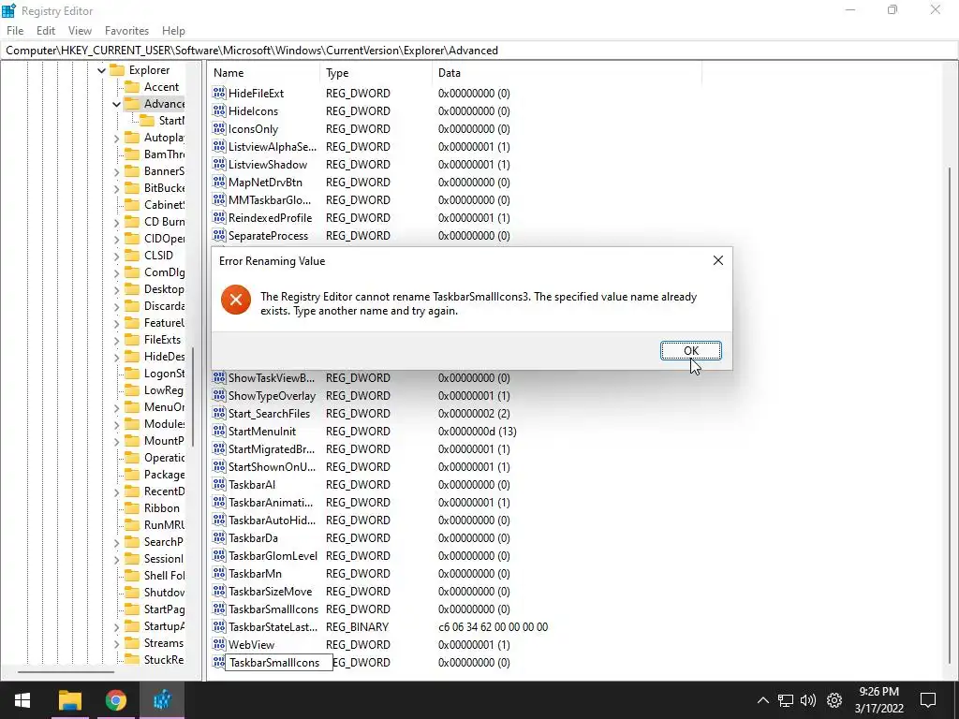Click the IconsOnly DWORD value icon

(219, 128)
